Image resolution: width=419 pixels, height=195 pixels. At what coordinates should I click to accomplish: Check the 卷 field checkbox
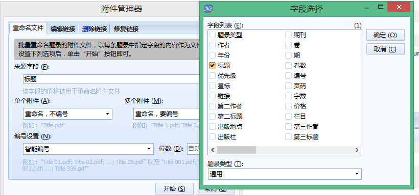tap(288, 45)
